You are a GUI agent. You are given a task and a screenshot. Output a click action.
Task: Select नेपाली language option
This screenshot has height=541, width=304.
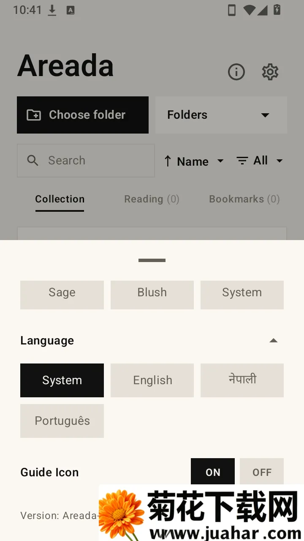coord(242,380)
